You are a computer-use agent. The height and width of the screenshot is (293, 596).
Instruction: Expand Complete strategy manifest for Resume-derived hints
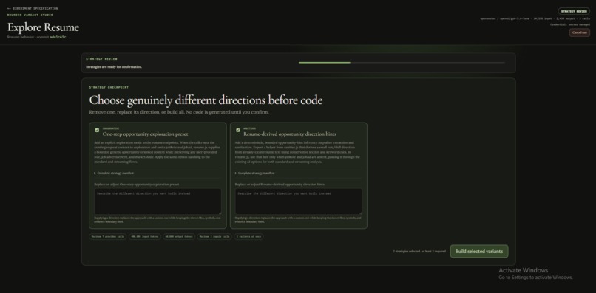(x=254, y=173)
